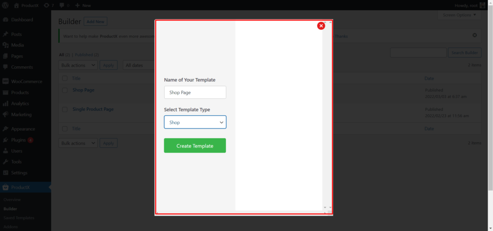The image size is (493, 231).
Task: Open the Media library menu
Action: tap(17, 45)
